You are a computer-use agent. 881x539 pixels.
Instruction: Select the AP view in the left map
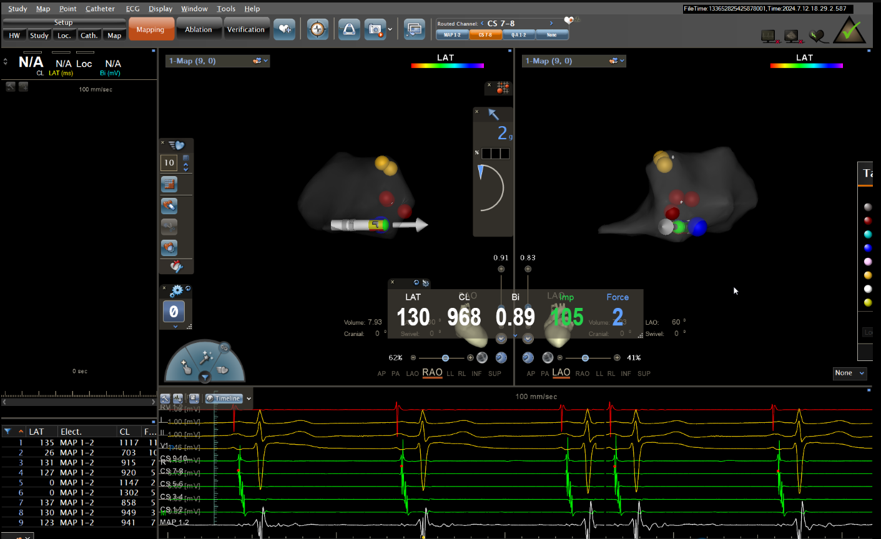tap(381, 373)
